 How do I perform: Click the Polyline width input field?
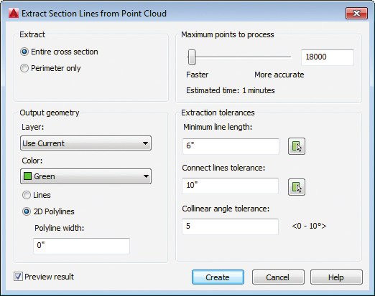pyautogui.click(x=82, y=246)
